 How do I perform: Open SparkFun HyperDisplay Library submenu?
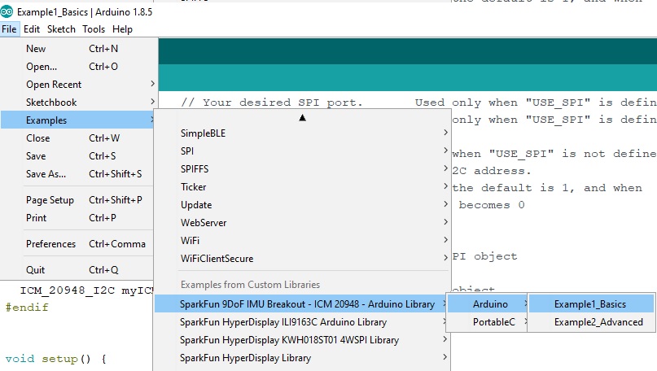pos(302,359)
